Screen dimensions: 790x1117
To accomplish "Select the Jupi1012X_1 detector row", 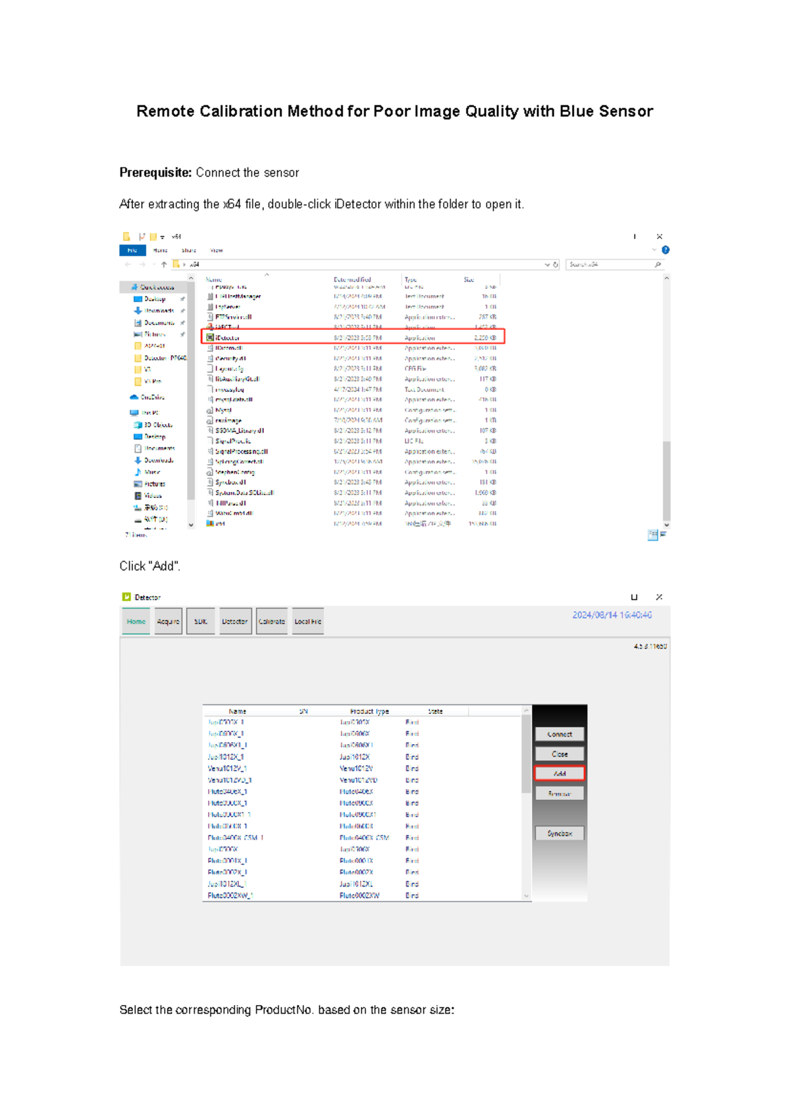I will [363, 757].
